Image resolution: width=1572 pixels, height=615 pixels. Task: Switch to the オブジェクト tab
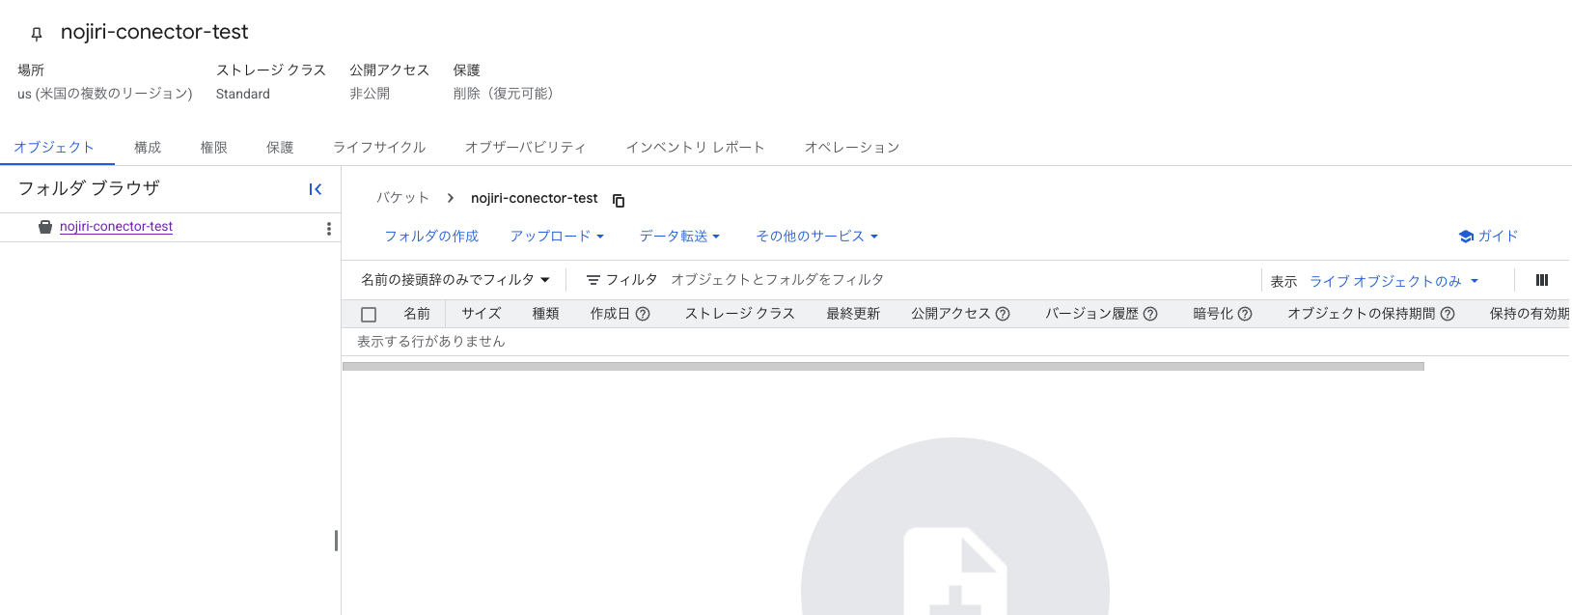click(54, 148)
